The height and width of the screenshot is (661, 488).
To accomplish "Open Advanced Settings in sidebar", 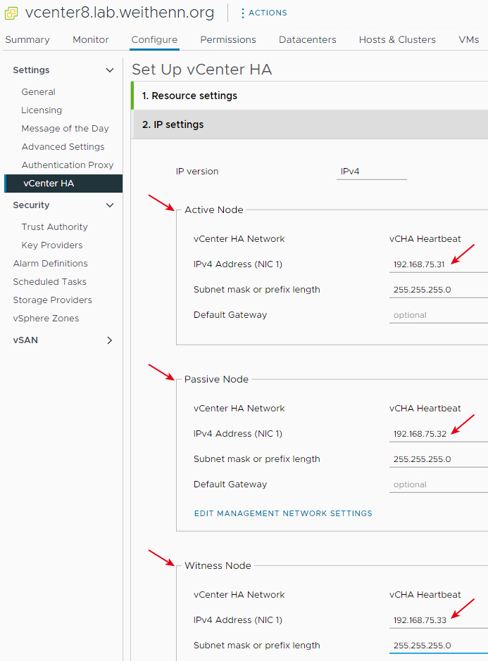I will coord(63,147).
